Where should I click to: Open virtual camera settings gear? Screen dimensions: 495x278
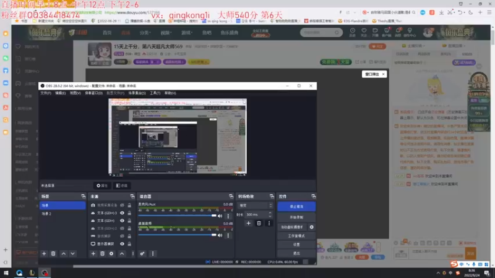point(312,227)
